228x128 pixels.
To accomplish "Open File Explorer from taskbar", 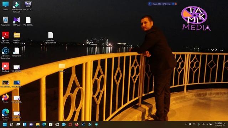I will [x=37, y=124].
